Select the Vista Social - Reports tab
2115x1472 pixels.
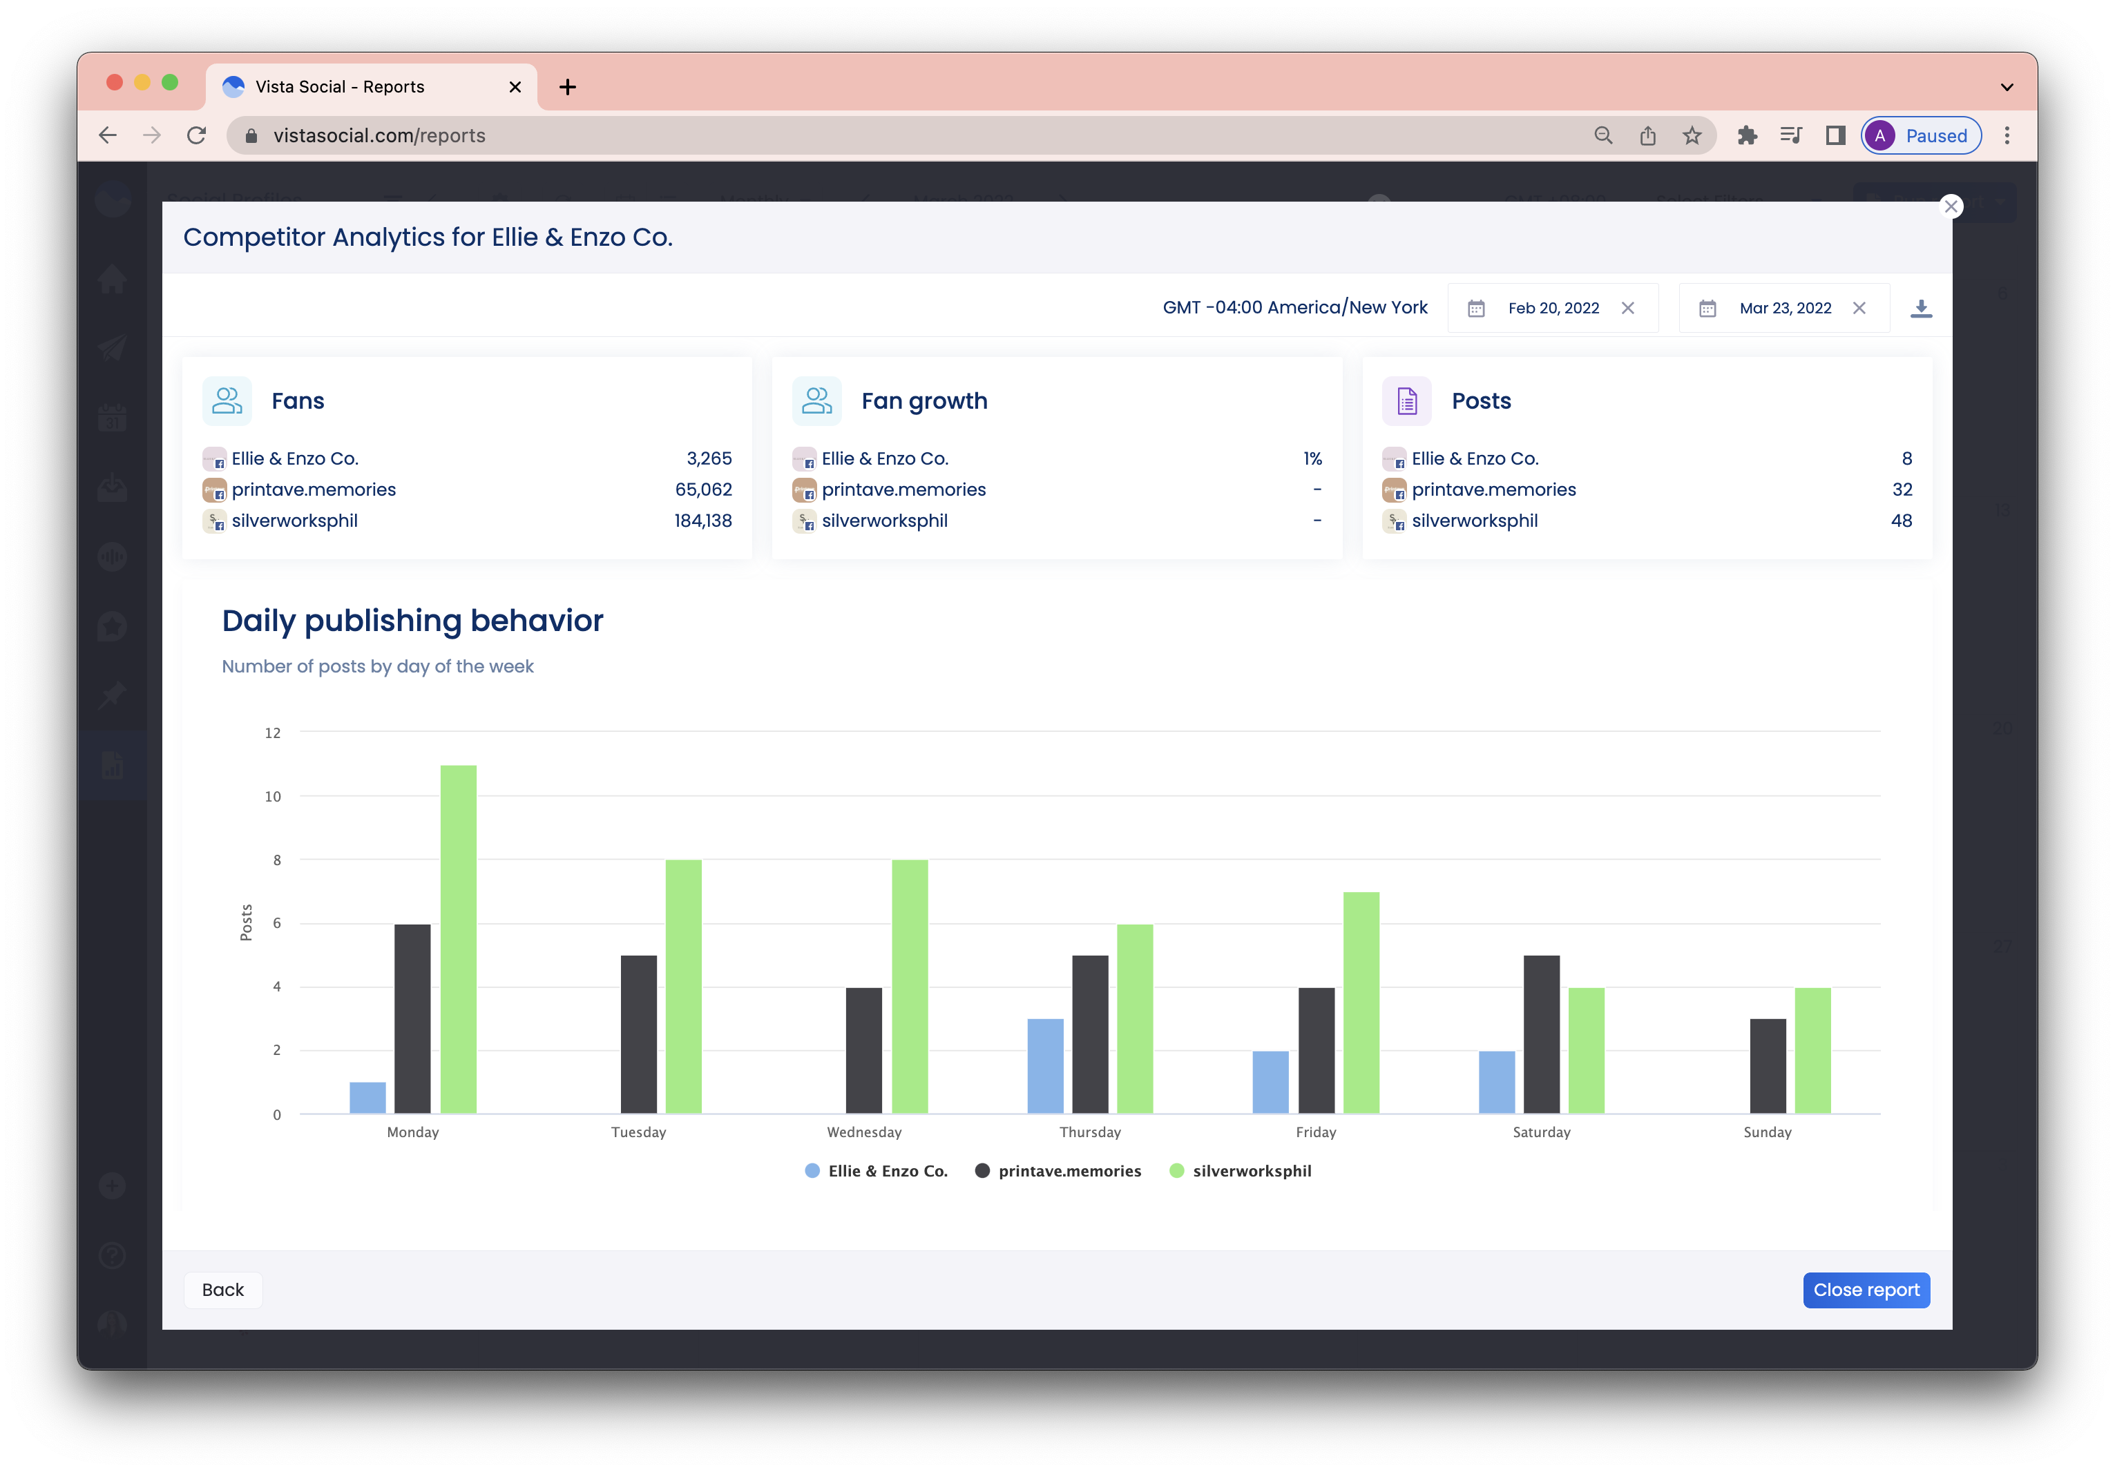click(372, 86)
